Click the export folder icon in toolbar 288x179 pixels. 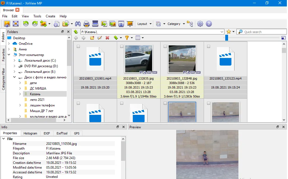66,24
